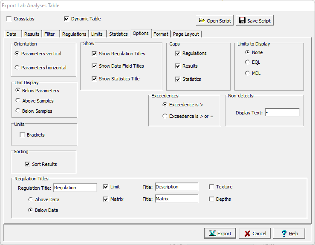Switch to the Filter tab
Screen dimensions: 315x245
point(49,34)
